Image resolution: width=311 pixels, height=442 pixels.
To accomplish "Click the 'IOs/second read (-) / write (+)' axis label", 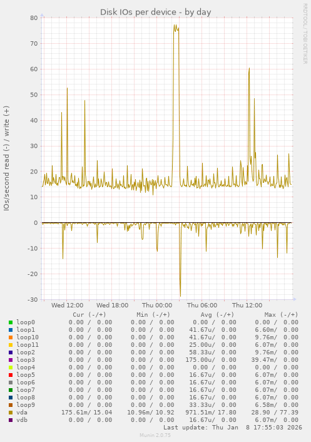I will [x=6, y=158].
